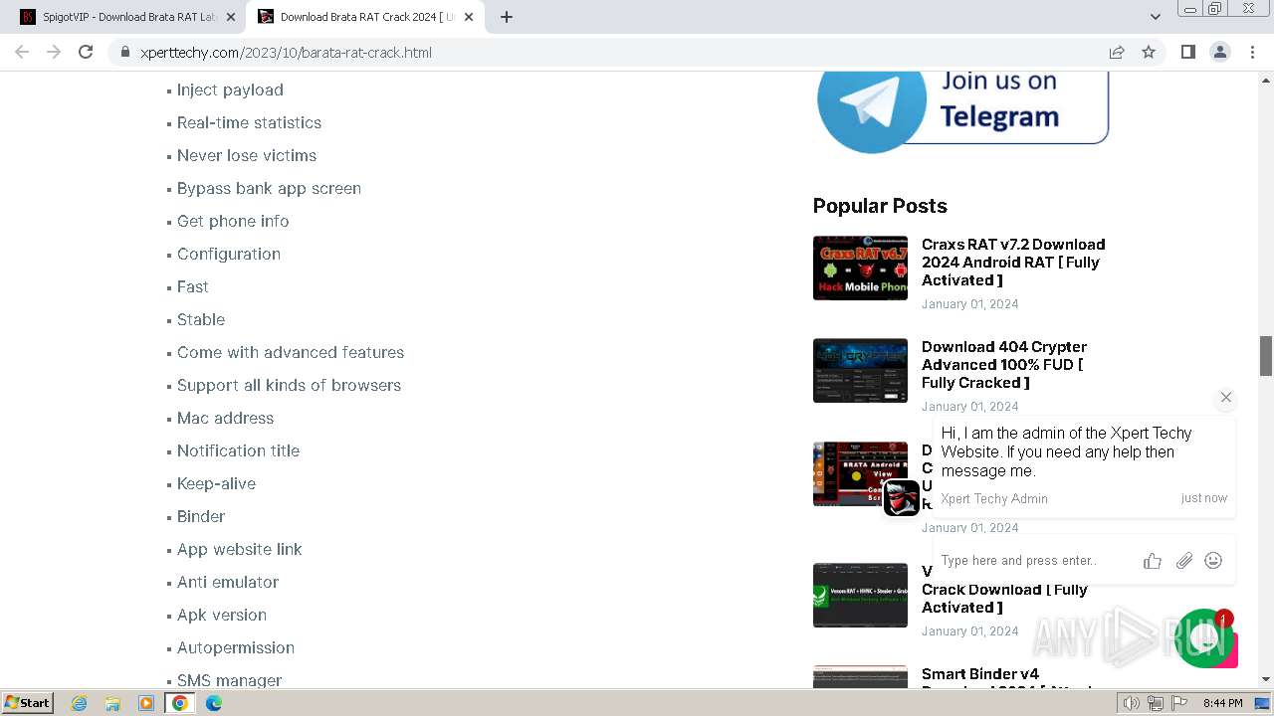Click the 'Anti emulator' list item

click(228, 582)
